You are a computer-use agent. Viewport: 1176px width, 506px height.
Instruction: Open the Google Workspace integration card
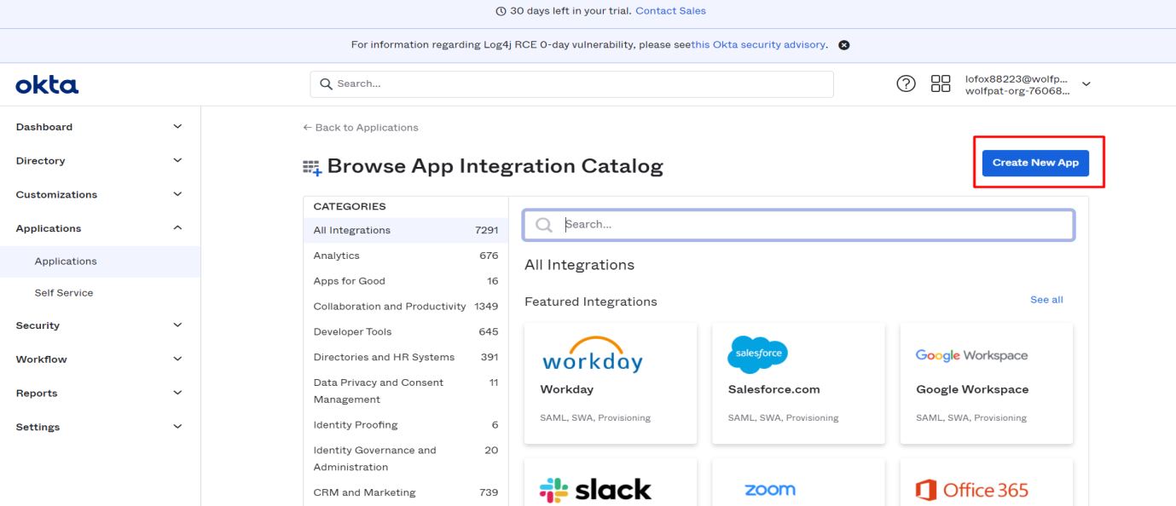[987, 382]
